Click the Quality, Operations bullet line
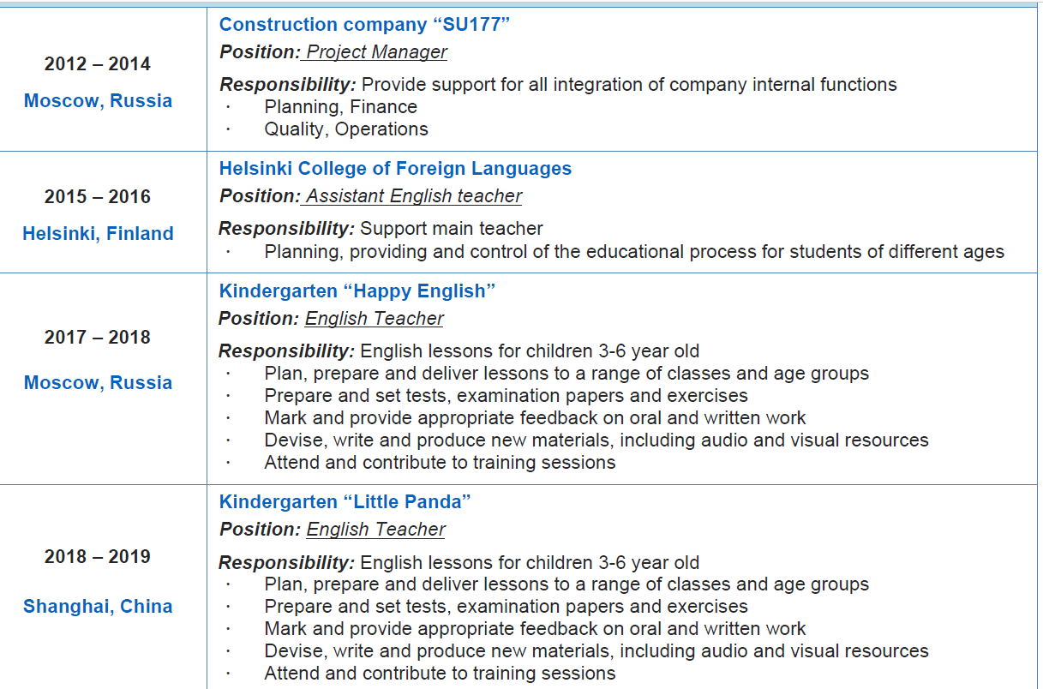Screen dimensions: 1043x689 [x=346, y=129]
